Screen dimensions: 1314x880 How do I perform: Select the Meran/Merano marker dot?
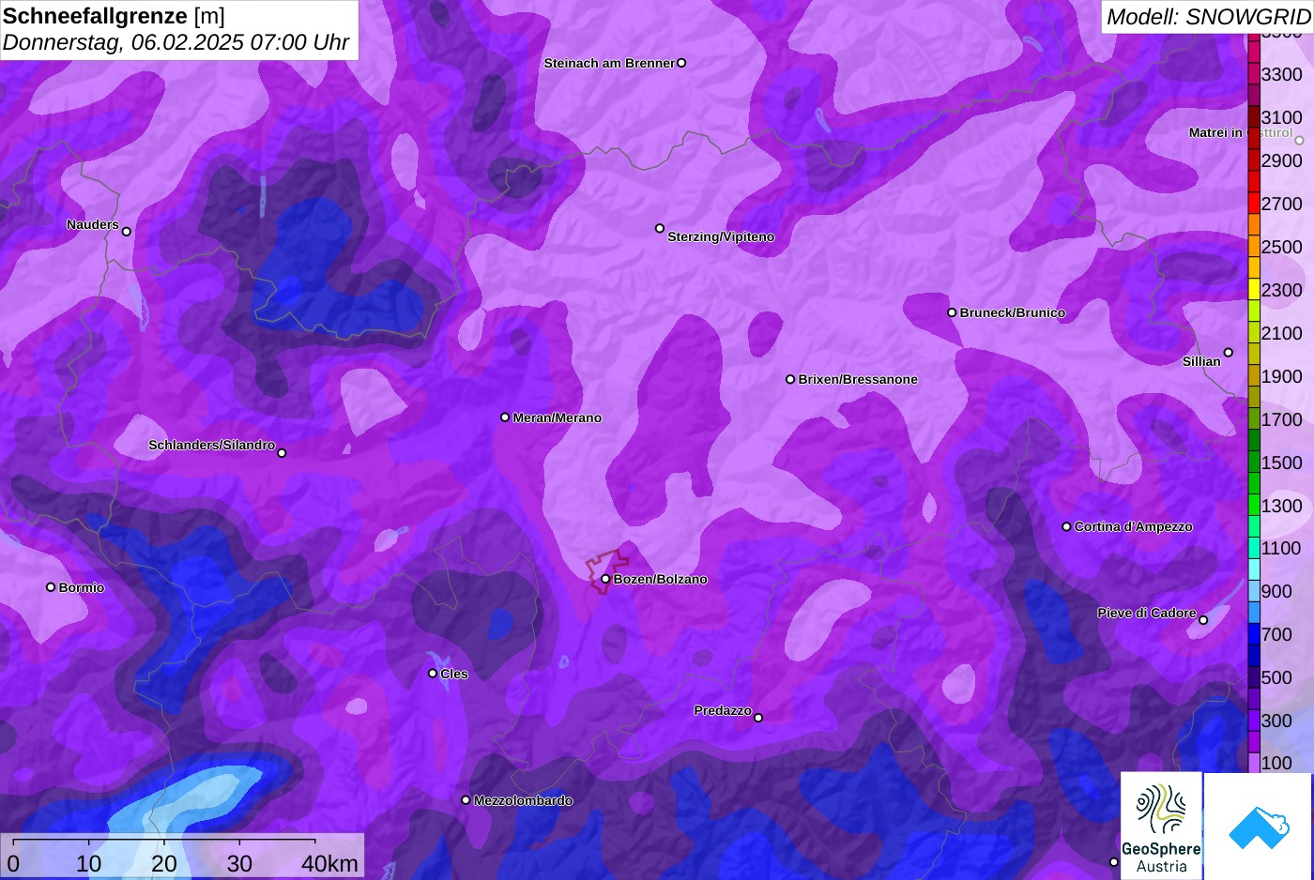505,417
